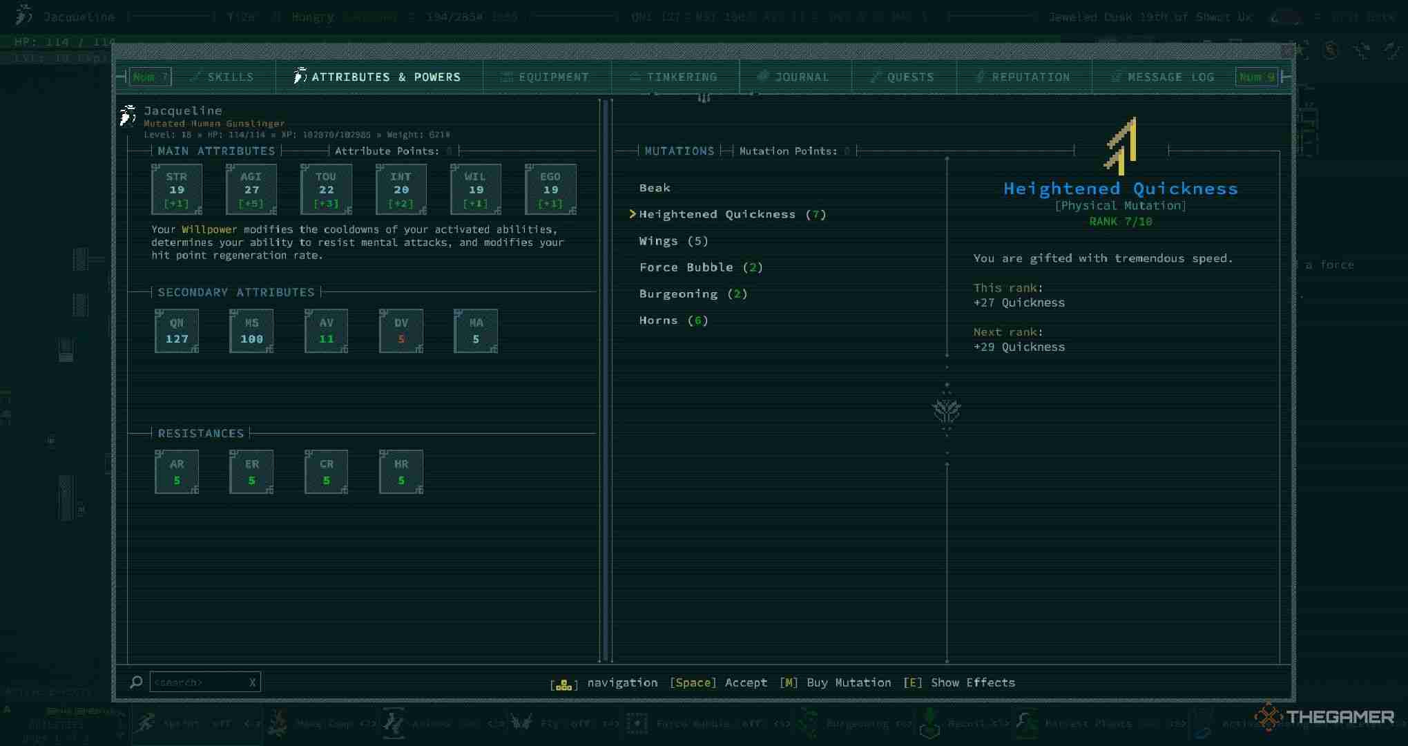Click the Hungry status in top bar
Image resolution: width=1408 pixels, height=746 pixels.
(x=312, y=17)
